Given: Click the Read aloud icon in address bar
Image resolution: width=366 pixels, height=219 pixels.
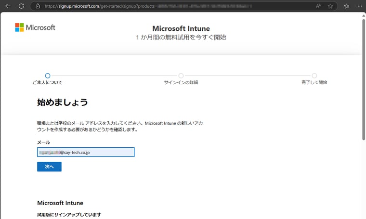Looking at the screenshot, I should [x=318, y=6].
